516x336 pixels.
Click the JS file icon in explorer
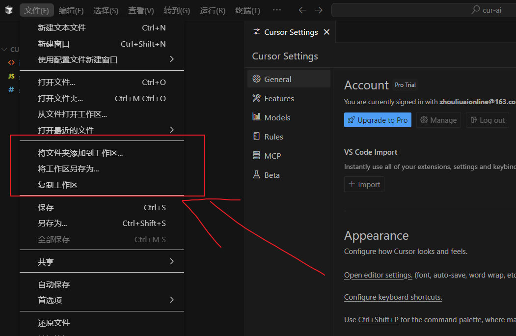pyautogui.click(x=11, y=76)
